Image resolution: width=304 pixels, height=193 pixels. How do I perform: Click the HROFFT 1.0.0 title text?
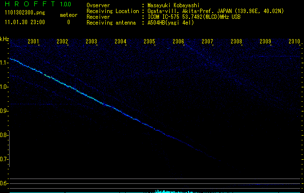click(38, 4)
